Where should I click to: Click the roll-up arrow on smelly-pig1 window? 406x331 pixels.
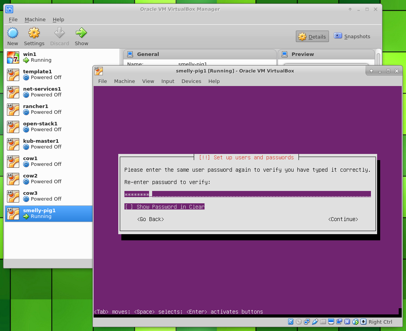pos(371,71)
